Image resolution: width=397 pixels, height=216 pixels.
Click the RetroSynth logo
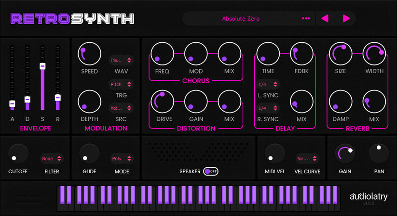tap(72, 19)
